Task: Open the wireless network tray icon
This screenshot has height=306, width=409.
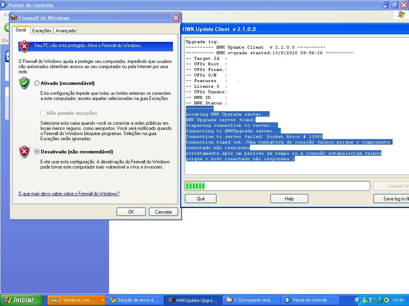Action: coord(372,300)
